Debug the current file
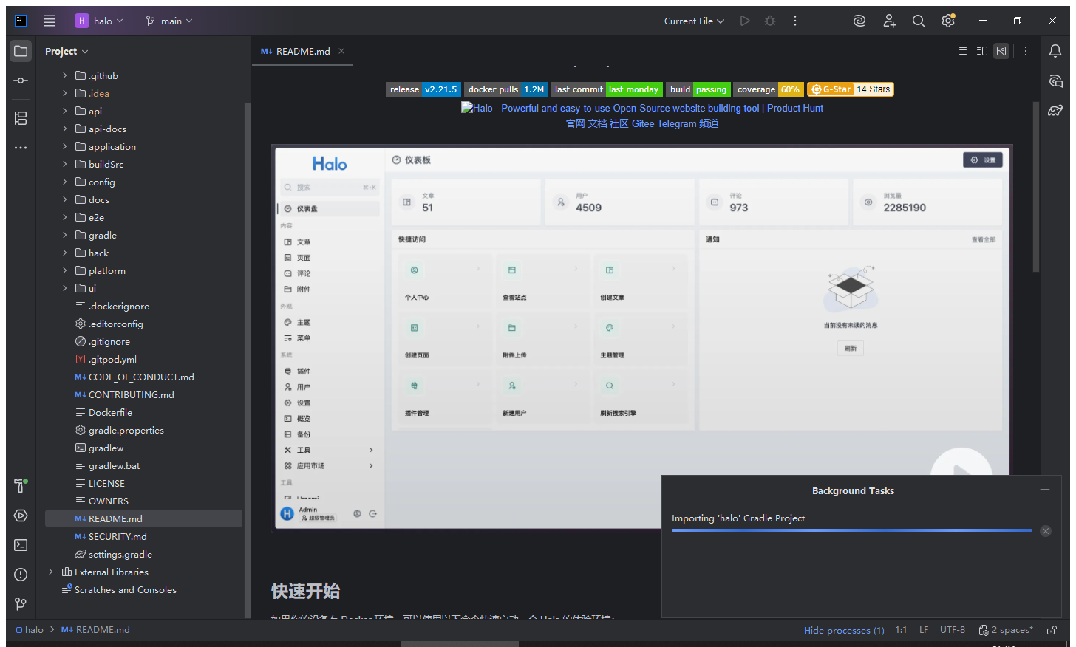The height and width of the screenshot is (647, 1076). pos(770,21)
